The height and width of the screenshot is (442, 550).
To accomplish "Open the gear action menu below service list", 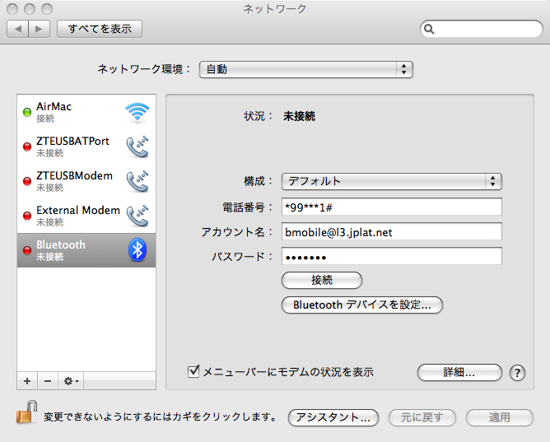I will click(x=71, y=381).
